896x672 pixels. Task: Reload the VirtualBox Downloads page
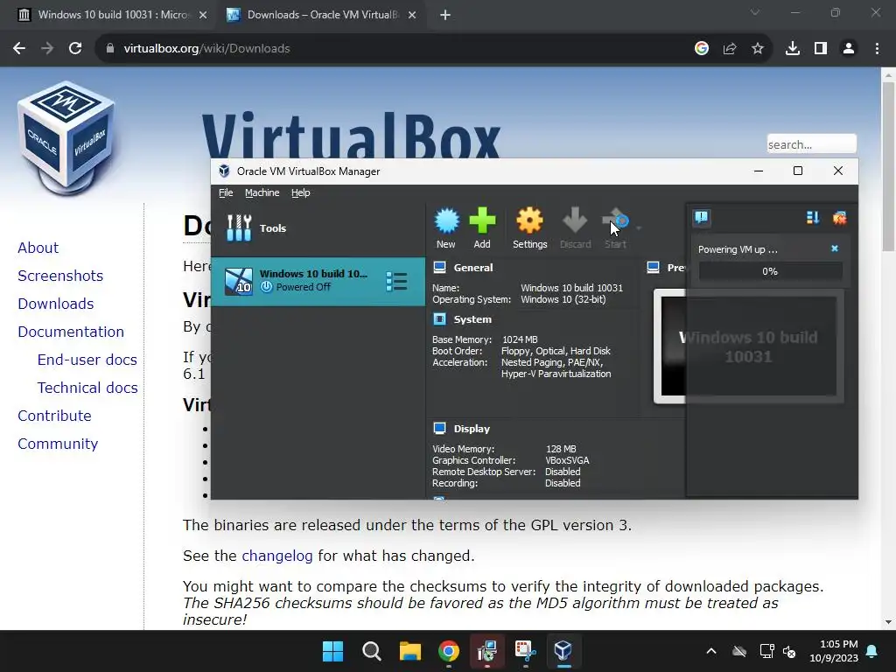point(75,49)
